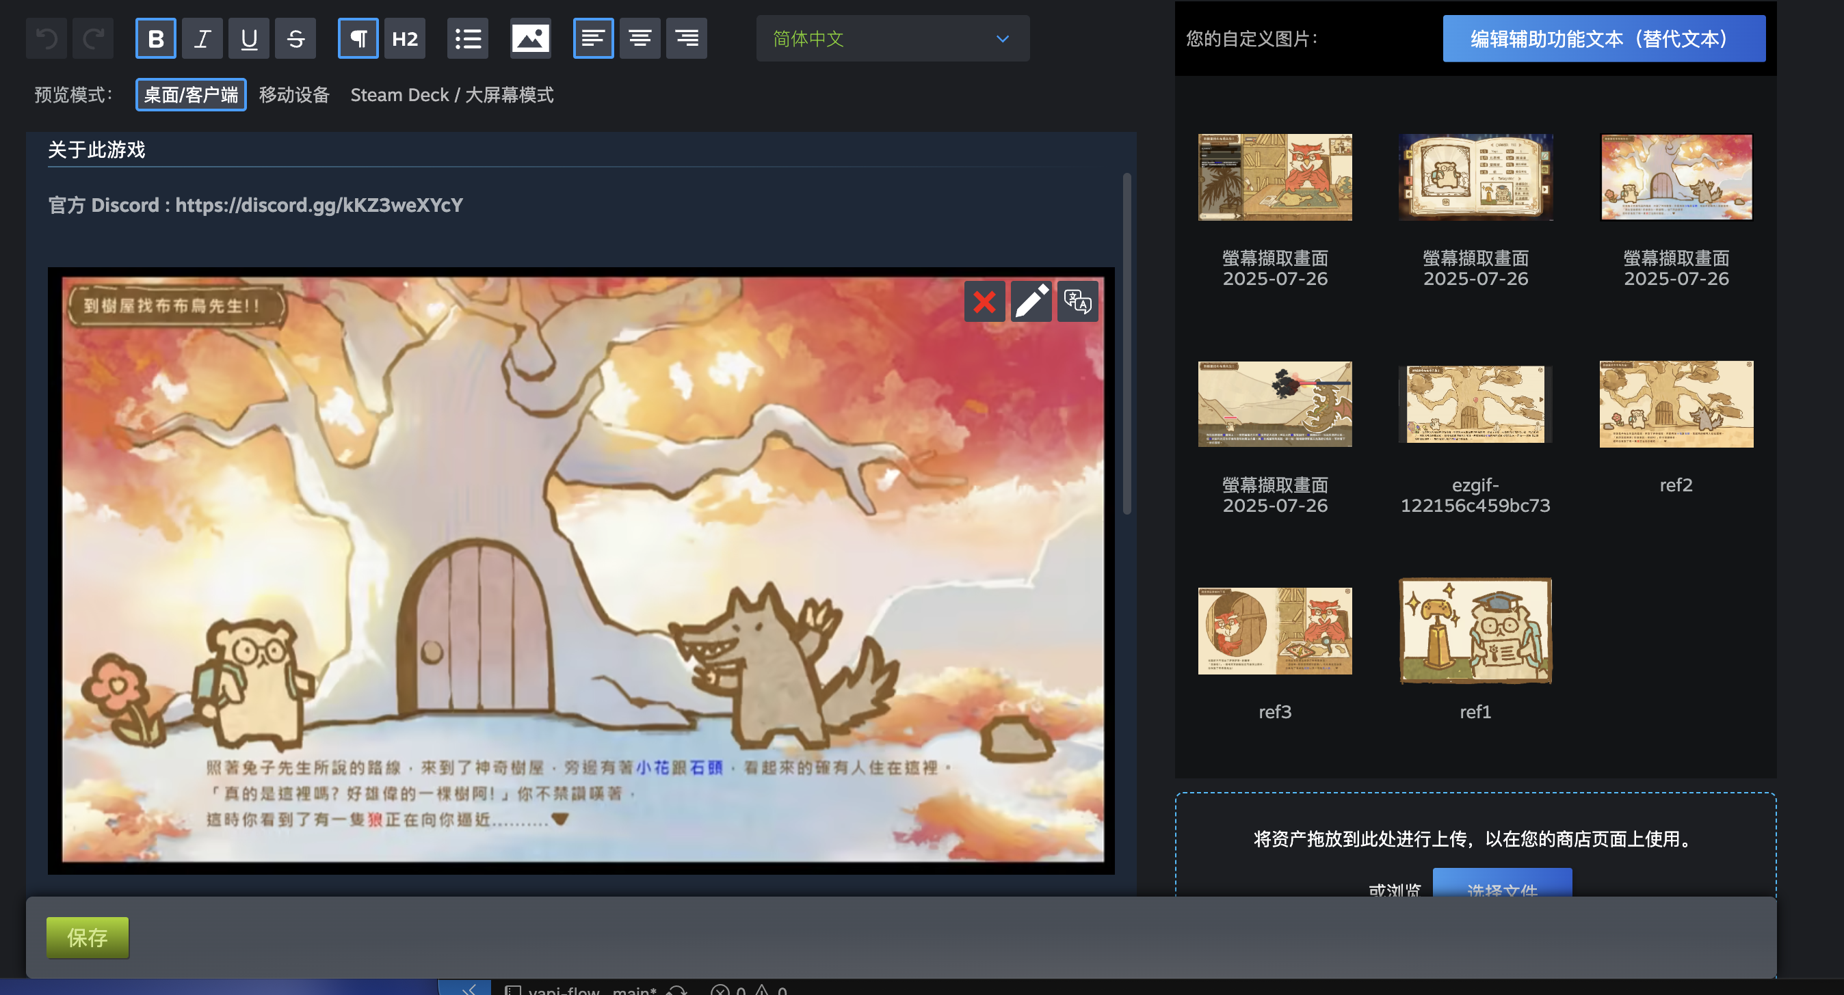Click the ref3 caption label
The width and height of the screenshot is (1844, 995).
(1275, 711)
